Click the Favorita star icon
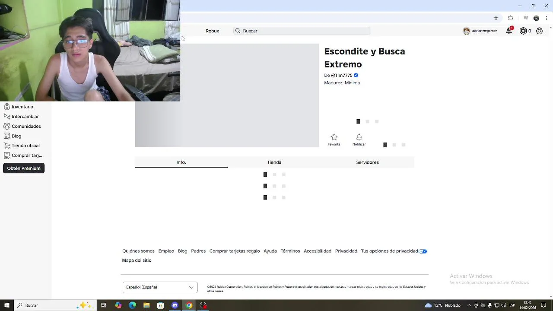 coord(334,137)
